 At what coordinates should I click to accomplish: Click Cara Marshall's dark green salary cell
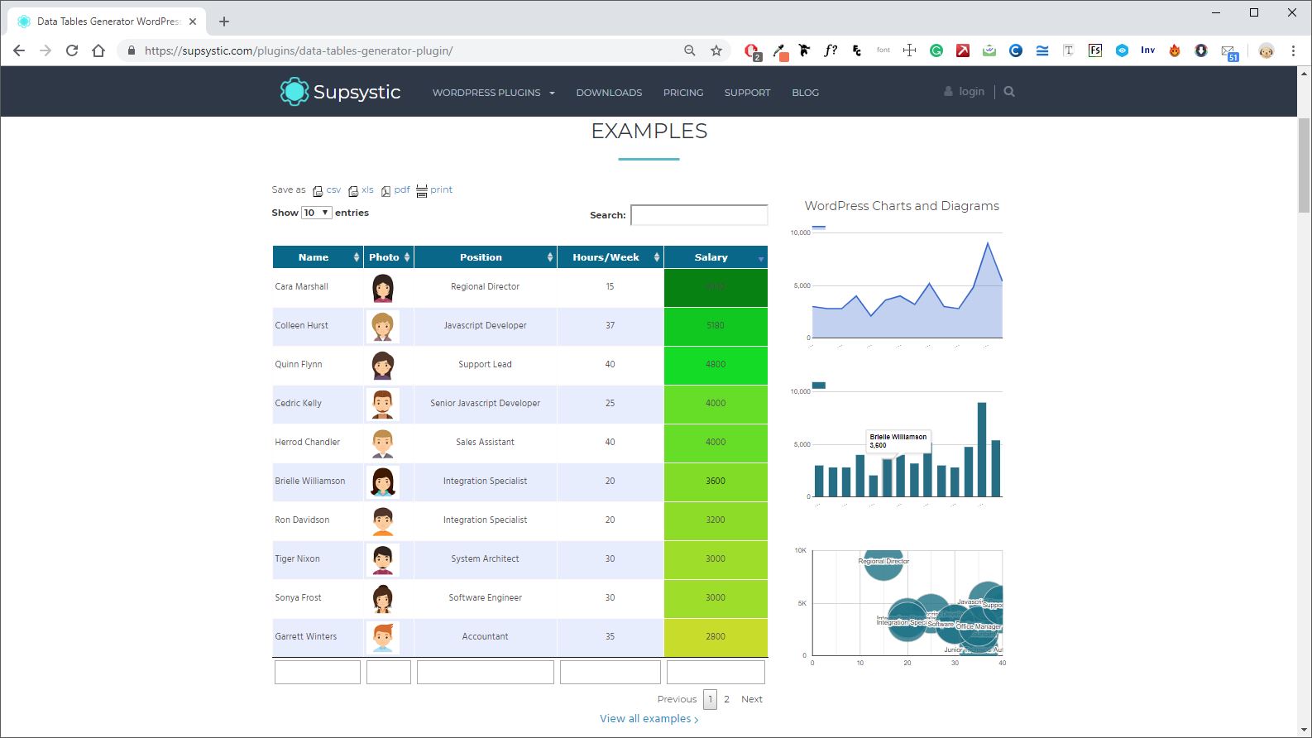click(x=716, y=287)
